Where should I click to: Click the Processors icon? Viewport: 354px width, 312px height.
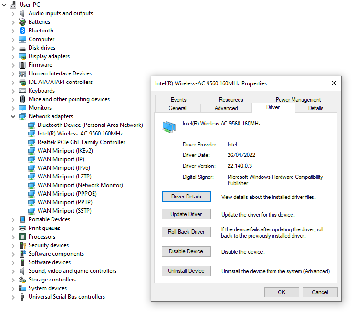(x=22, y=237)
